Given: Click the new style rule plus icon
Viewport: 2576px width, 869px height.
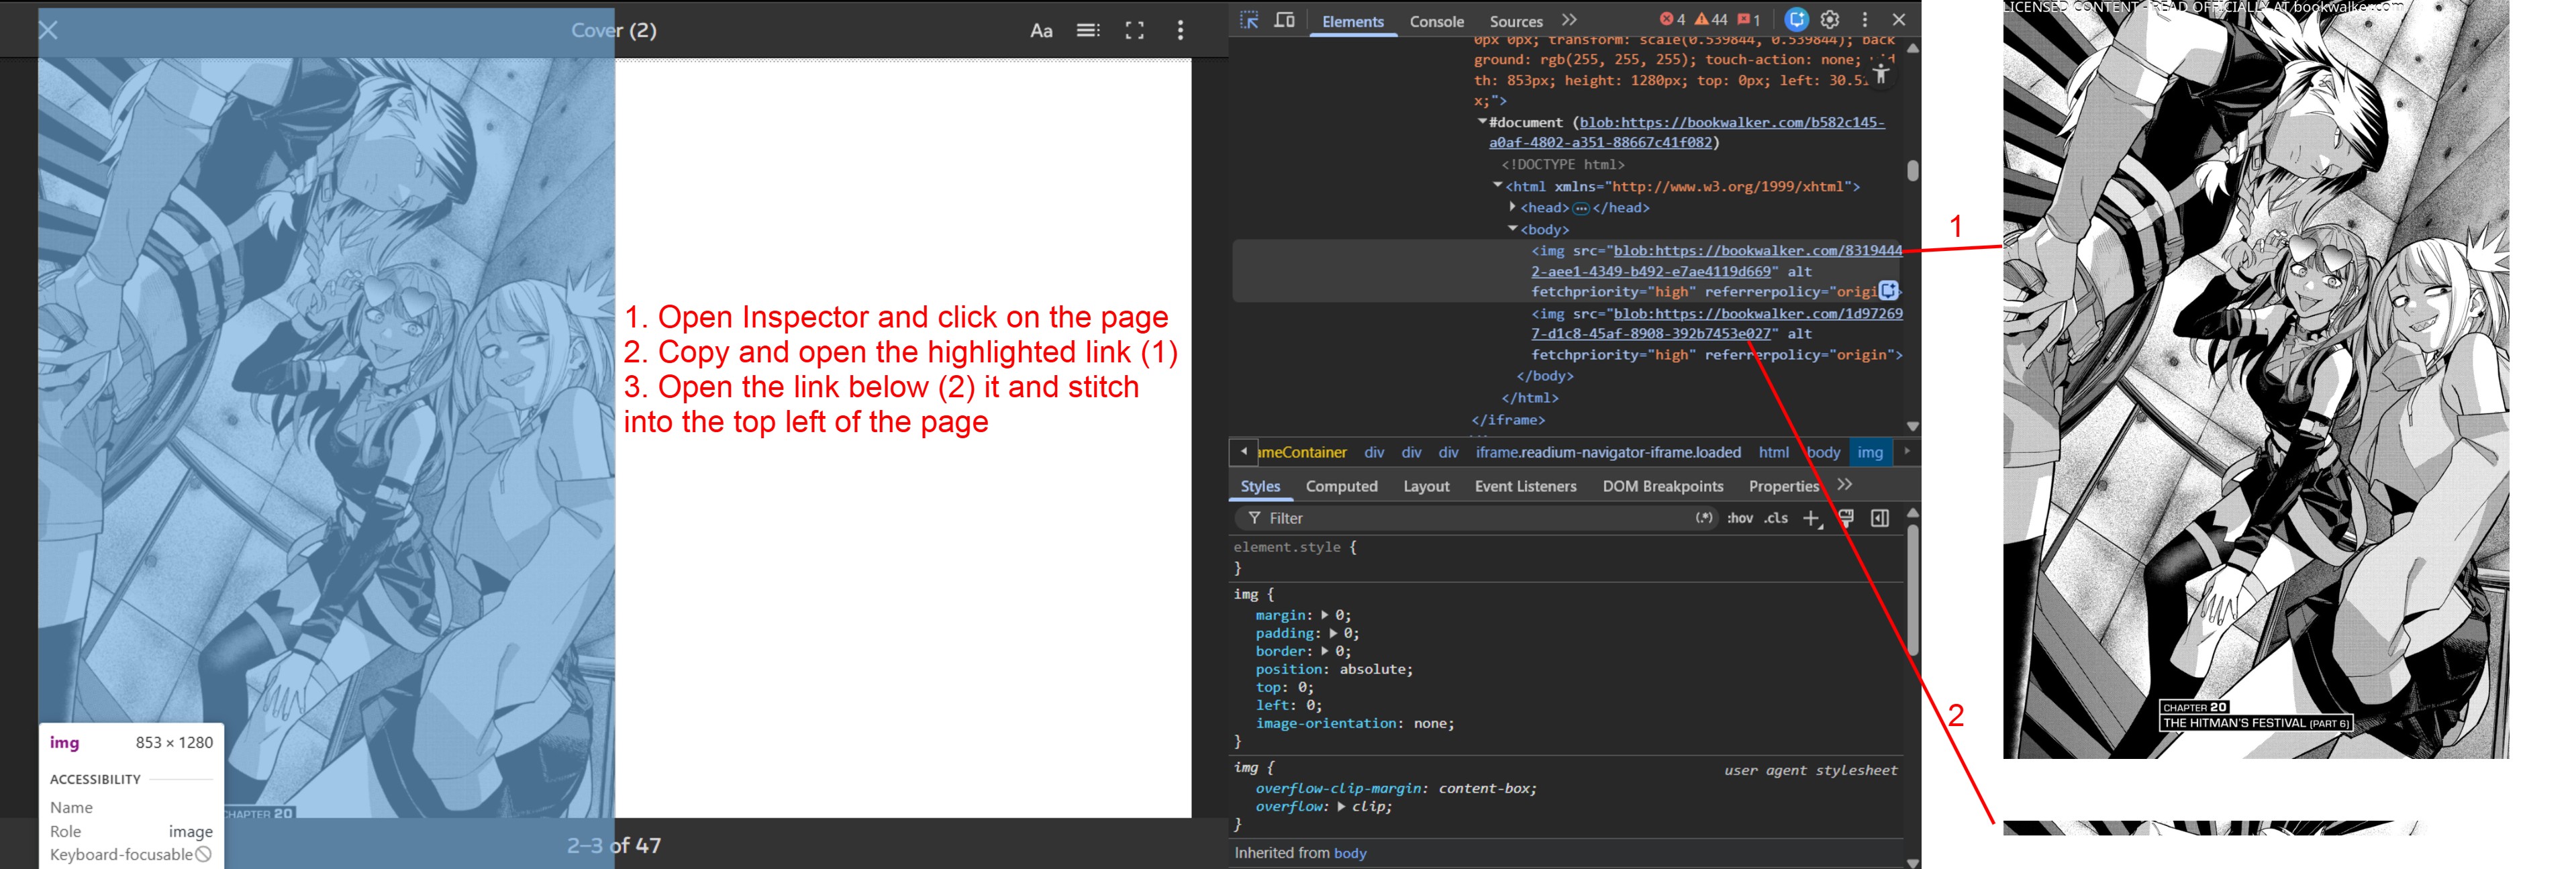Looking at the screenshot, I should point(1811,518).
